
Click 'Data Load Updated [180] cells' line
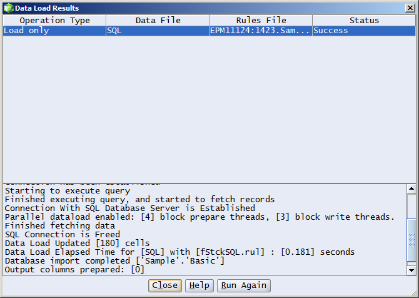(77, 244)
